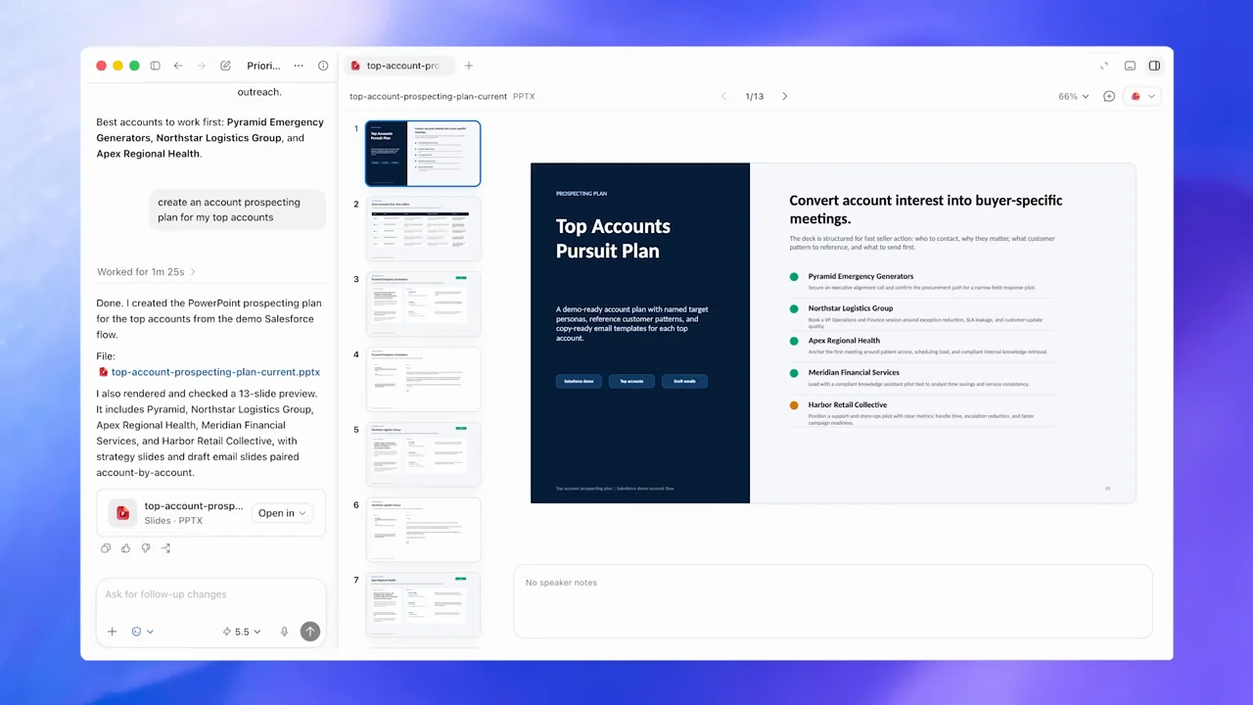Expand the Worked for 1m 25s details

[146, 272]
